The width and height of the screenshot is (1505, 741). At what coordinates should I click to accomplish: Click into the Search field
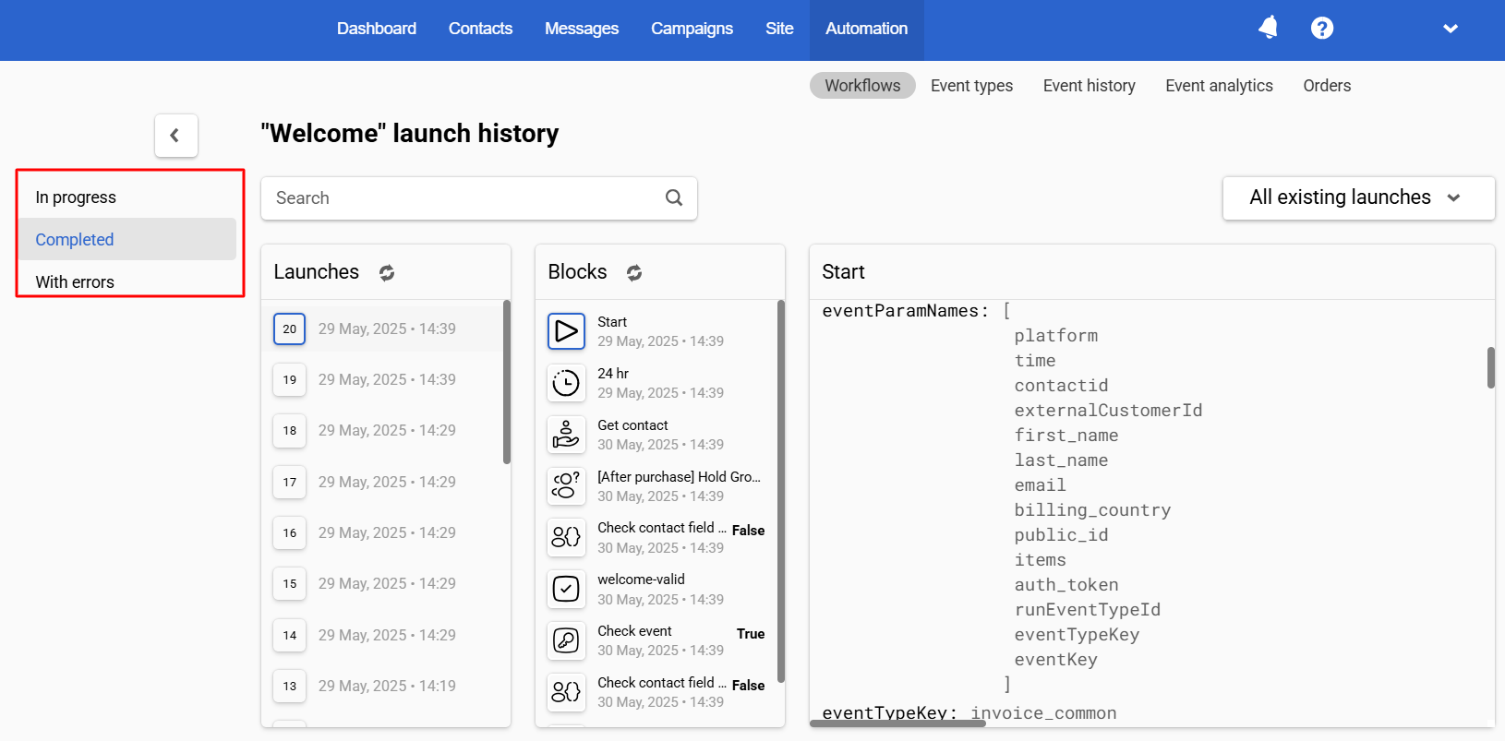462,198
